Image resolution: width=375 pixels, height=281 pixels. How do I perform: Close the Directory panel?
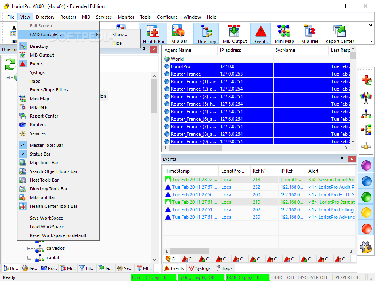[x=153, y=49]
